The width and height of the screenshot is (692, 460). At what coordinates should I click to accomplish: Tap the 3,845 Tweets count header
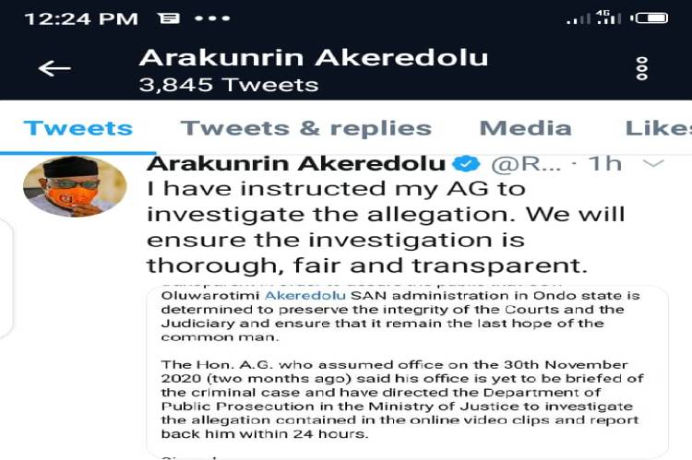click(229, 85)
